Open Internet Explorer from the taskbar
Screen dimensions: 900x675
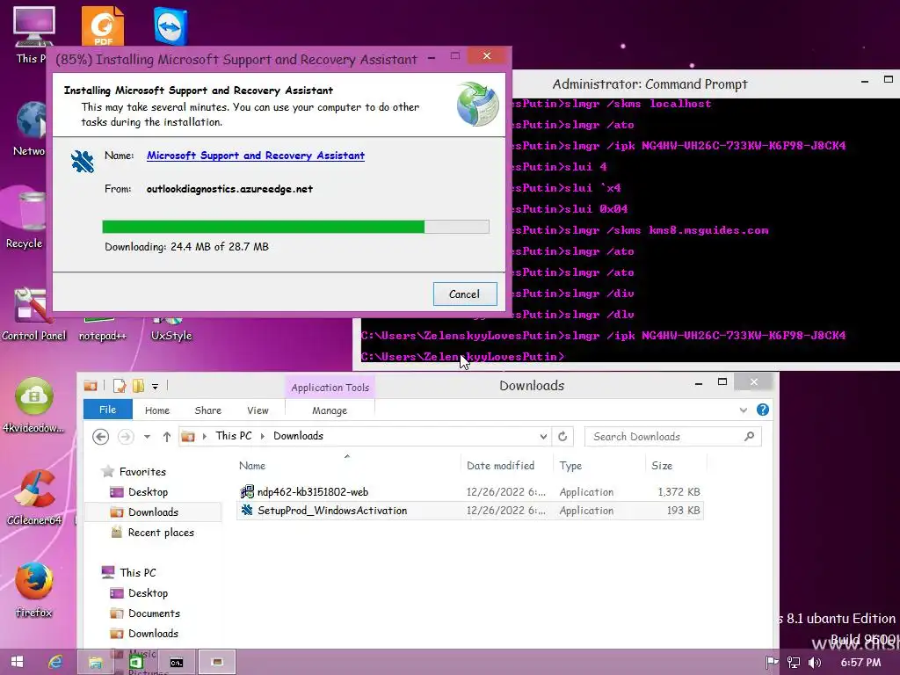click(x=55, y=662)
